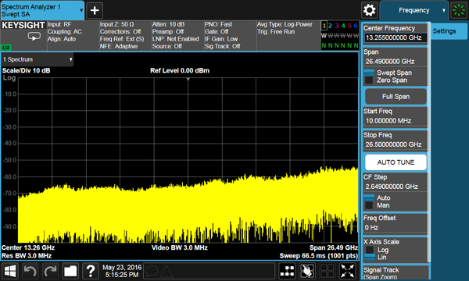Open the gear settings icon

point(370,10)
